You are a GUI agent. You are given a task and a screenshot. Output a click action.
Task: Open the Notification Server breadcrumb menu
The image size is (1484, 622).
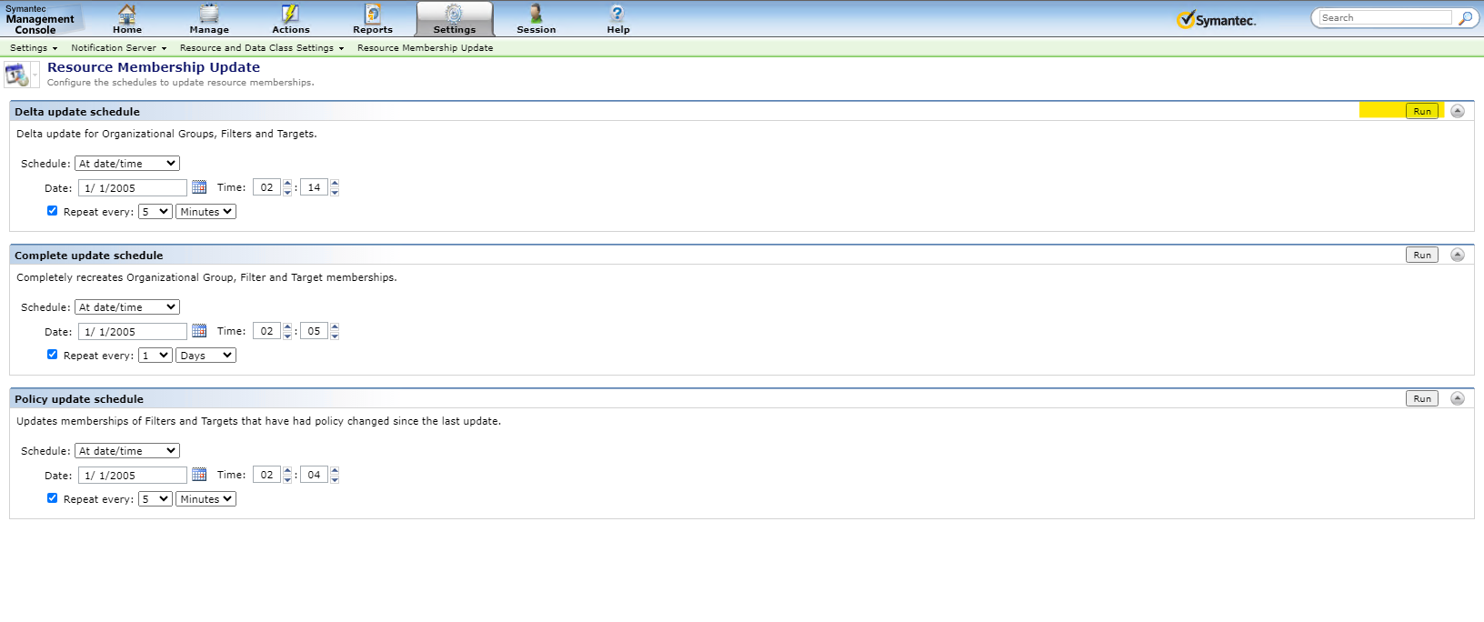[x=118, y=48]
